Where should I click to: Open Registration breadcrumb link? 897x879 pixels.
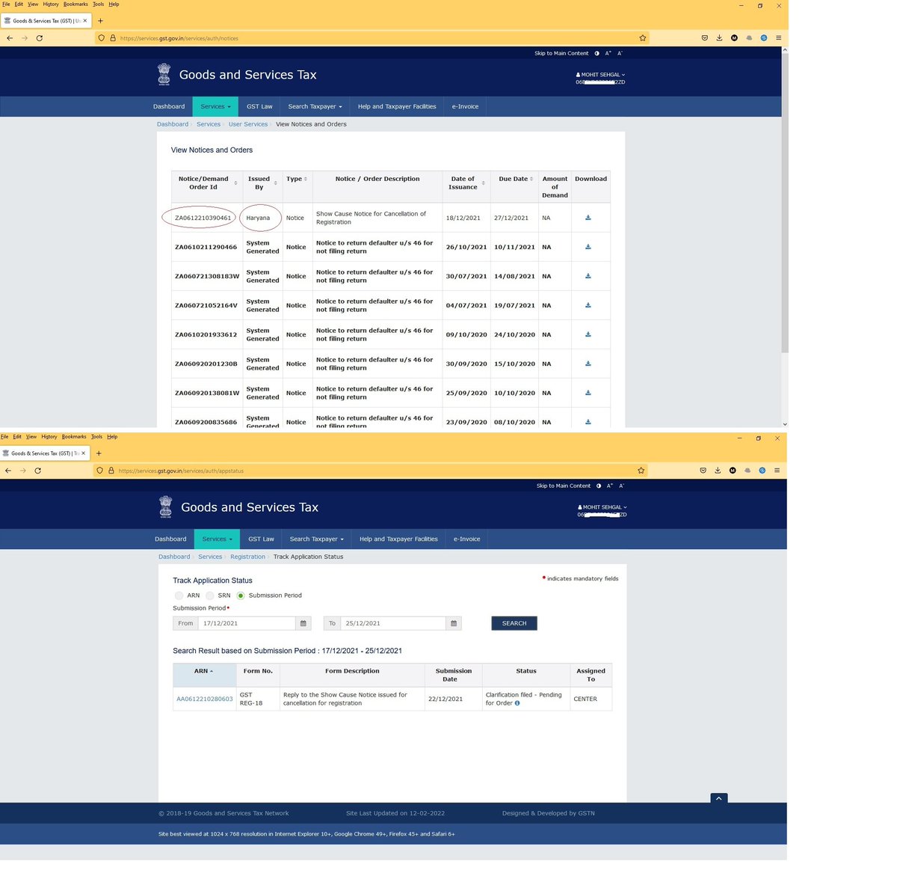248,557
